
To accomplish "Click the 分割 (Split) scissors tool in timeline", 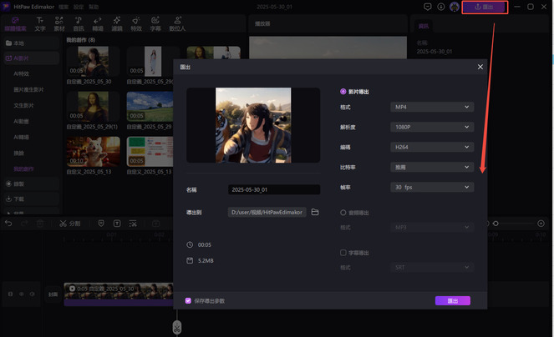I will point(69,224).
